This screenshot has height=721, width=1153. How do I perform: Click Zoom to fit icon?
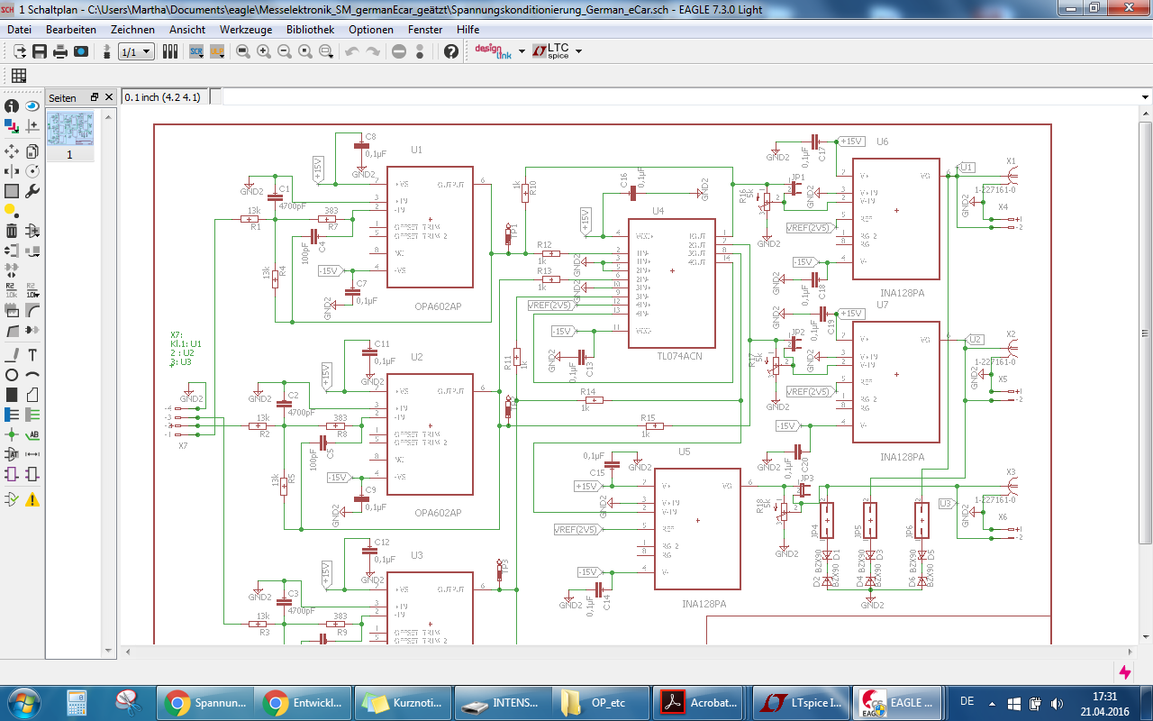[243, 51]
